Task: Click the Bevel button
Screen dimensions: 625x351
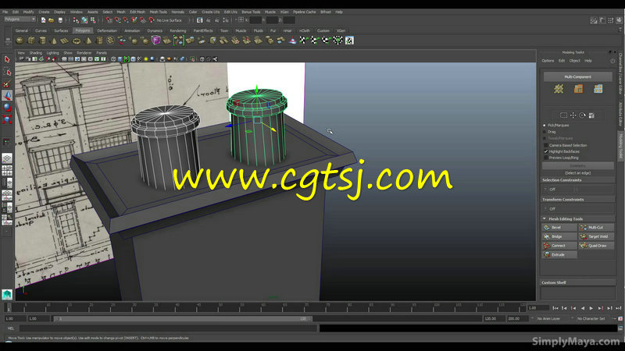Action: click(x=559, y=228)
